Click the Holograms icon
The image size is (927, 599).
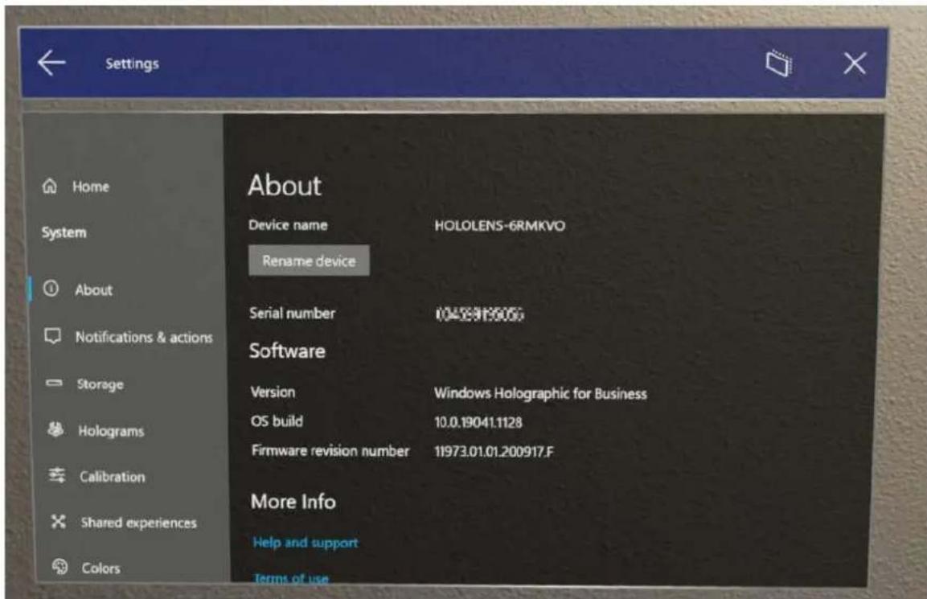(x=55, y=430)
